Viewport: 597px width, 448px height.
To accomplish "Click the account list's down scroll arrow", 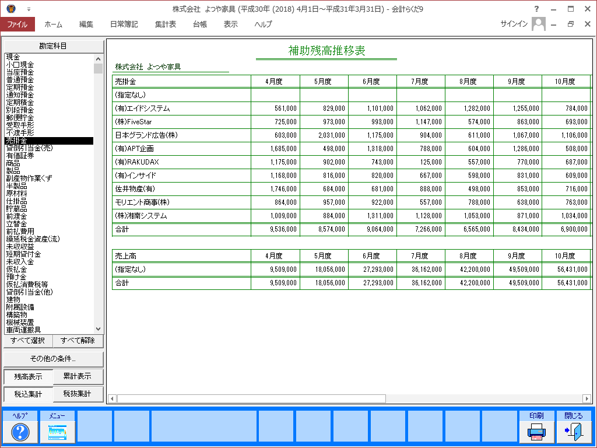I will click(98, 329).
